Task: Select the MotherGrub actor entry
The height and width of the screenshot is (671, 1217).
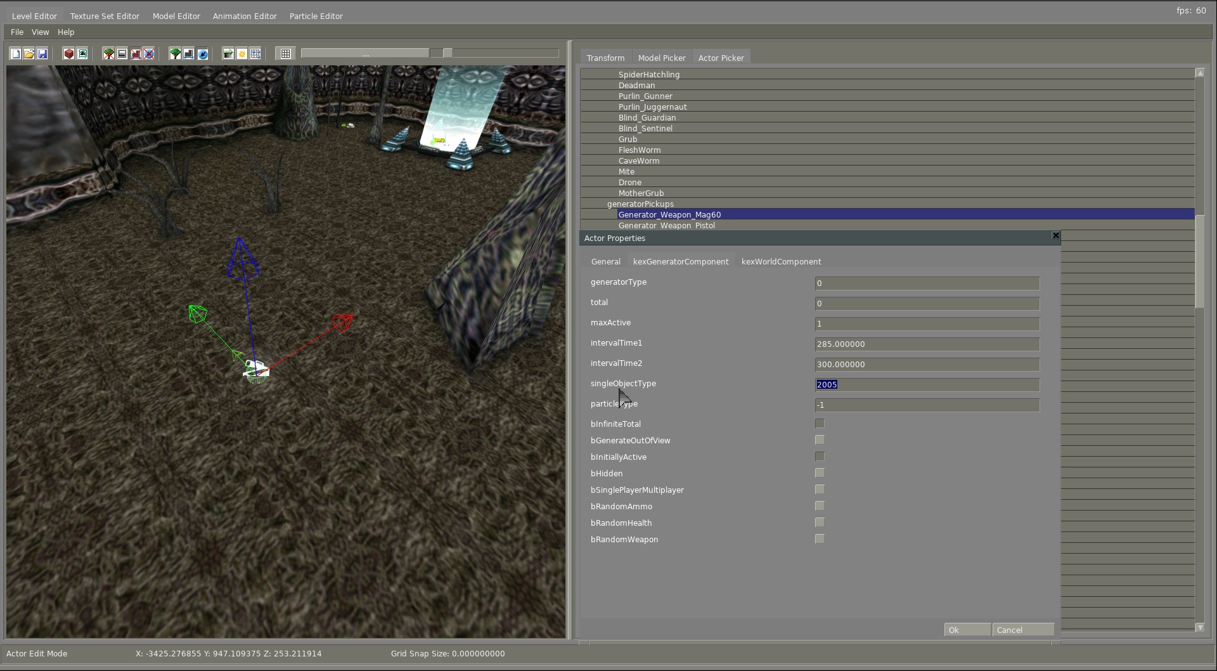Action: coord(641,193)
